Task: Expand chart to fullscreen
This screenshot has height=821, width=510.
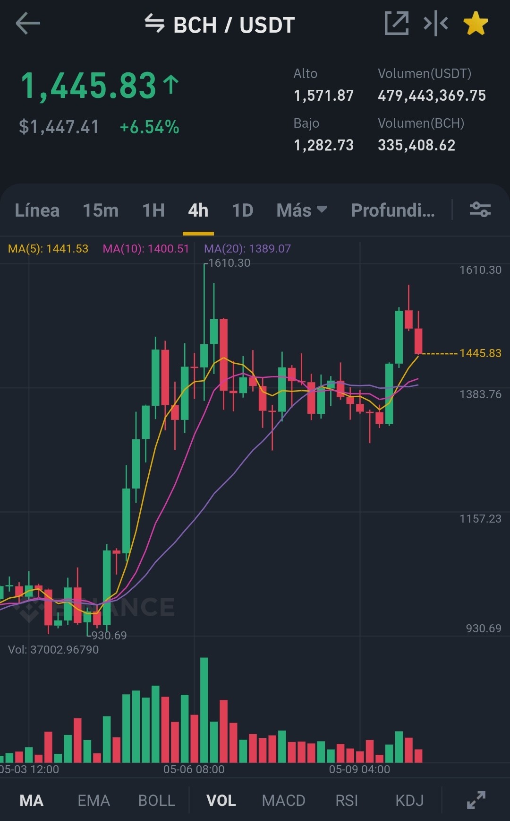Action: tap(476, 800)
